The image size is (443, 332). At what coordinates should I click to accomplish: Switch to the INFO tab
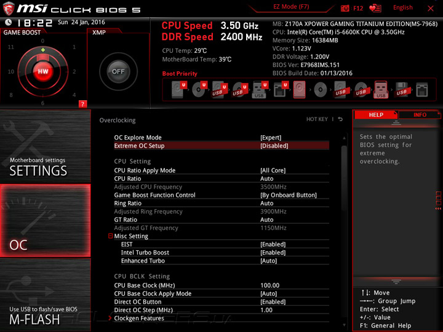420,114
